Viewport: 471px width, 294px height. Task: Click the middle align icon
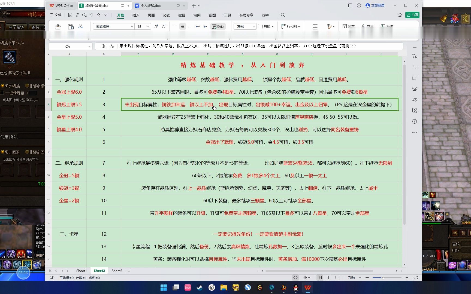[183, 26]
